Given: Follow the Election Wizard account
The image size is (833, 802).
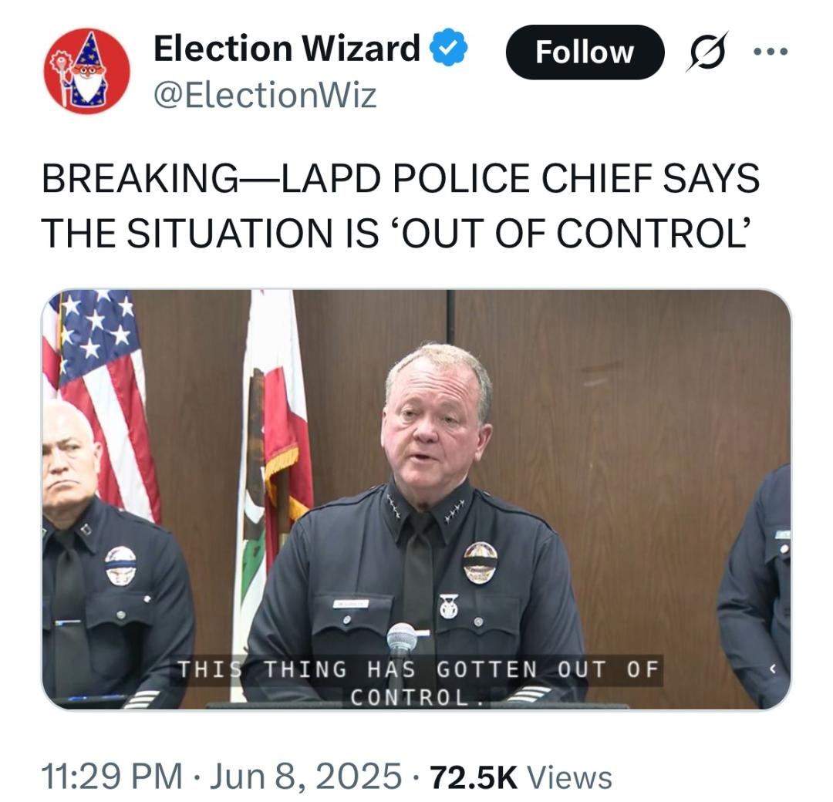Looking at the screenshot, I should click(x=585, y=52).
